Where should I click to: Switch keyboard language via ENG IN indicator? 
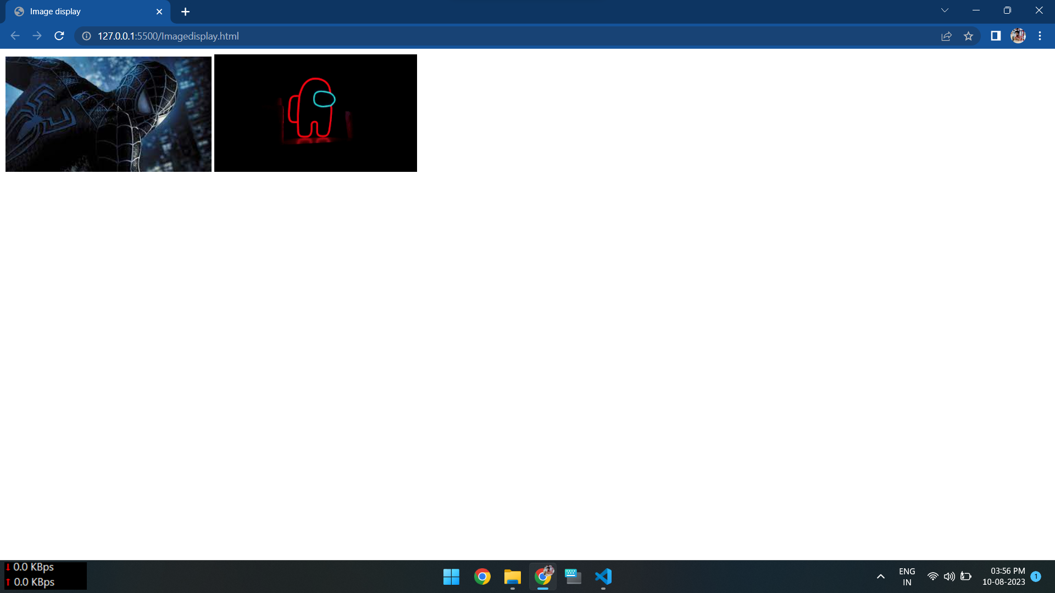(x=906, y=576)
